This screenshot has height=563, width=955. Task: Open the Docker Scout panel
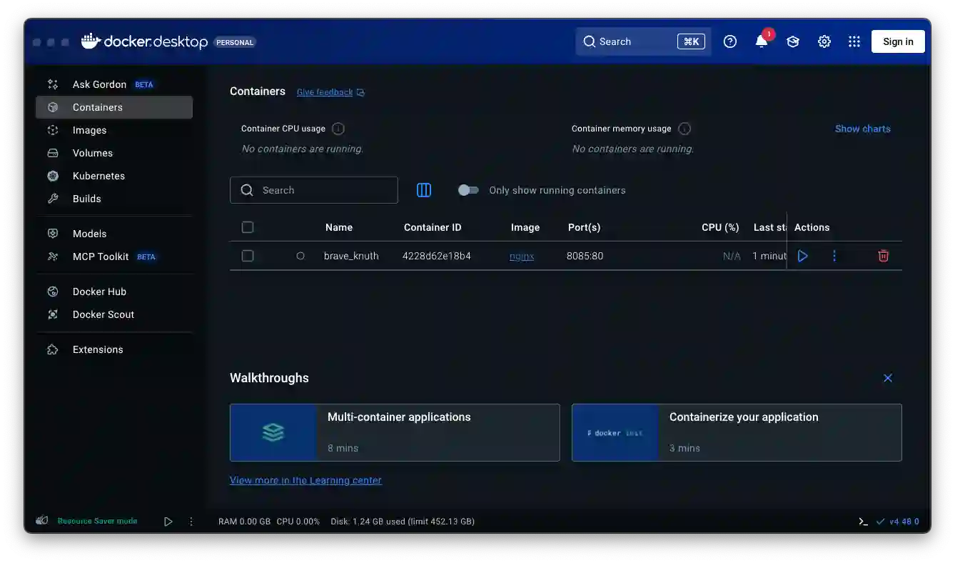pos(103,314)
